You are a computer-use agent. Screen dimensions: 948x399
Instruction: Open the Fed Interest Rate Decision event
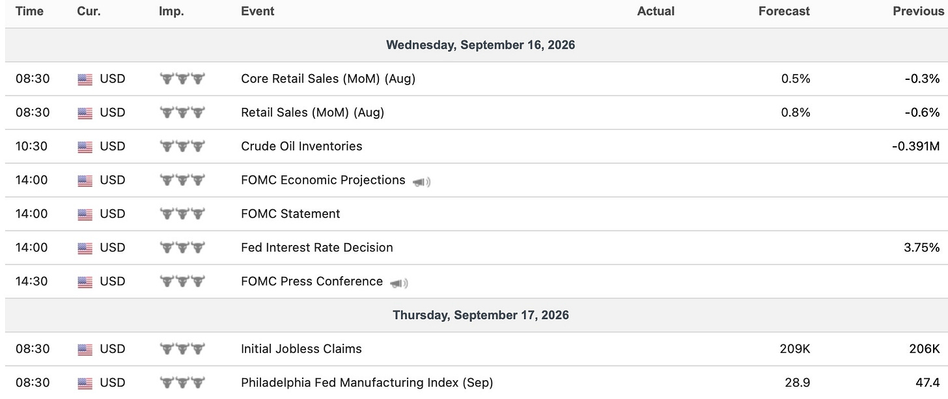[x=317, y=248]
